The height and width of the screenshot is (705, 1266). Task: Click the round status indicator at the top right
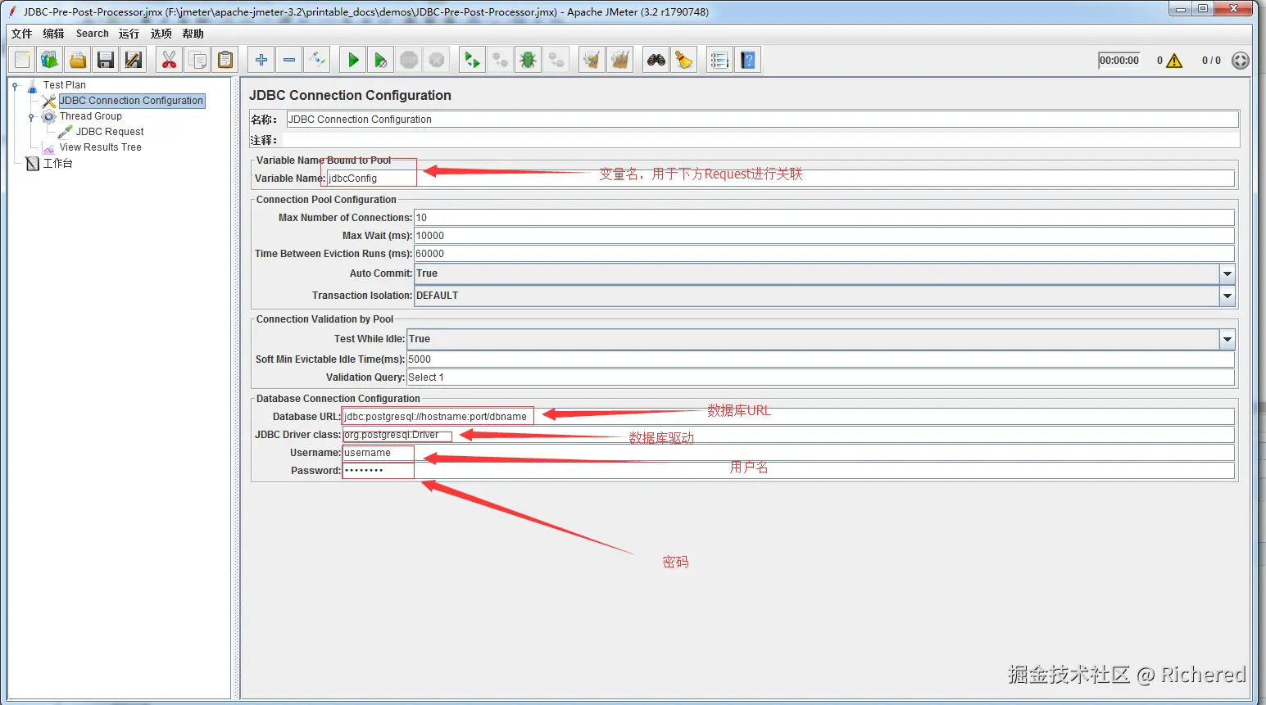point(1241,61)
